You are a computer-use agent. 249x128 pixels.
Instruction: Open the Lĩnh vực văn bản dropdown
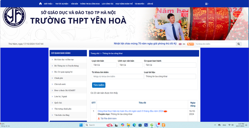(130, 65)
